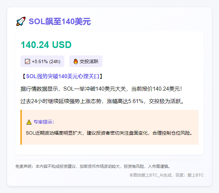Click the +5.61% (24h) badge

click(x=42, y=61)
